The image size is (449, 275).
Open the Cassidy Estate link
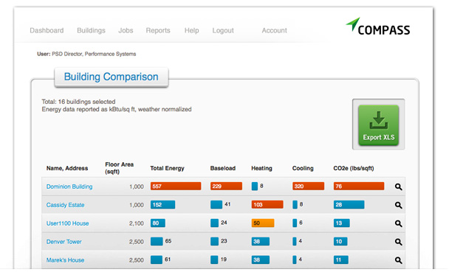(x=65, y=205)
